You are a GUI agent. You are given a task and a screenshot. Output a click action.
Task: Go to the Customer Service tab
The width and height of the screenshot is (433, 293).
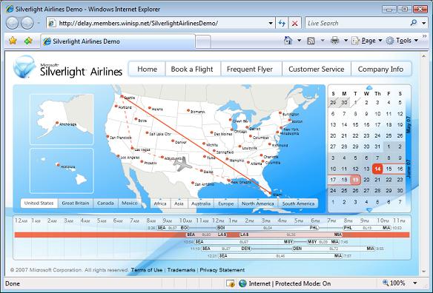tap(317, 69)
